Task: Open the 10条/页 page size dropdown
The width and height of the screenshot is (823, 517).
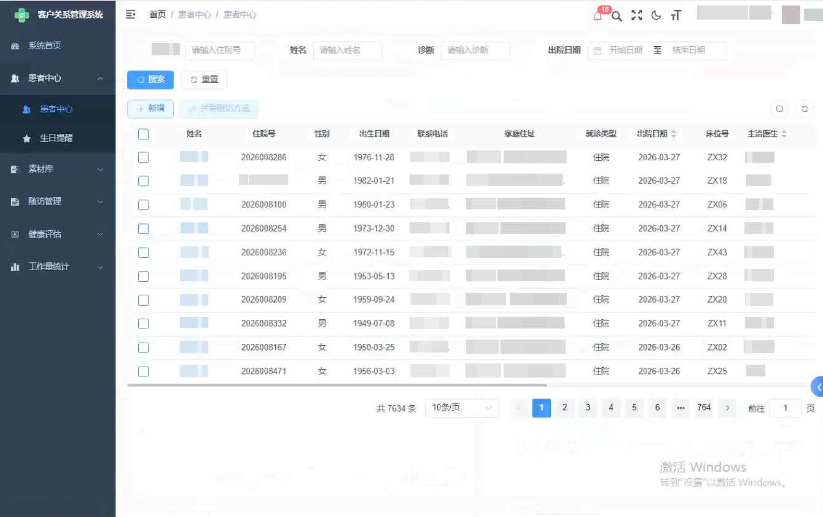Action: point(461,408)
